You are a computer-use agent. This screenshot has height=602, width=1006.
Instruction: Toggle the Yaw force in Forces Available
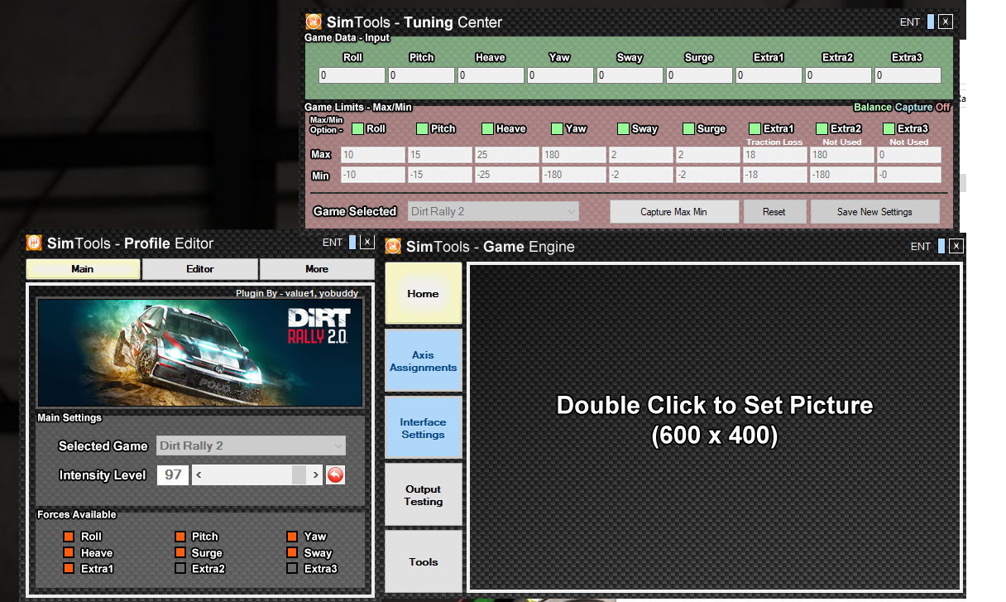[292, 537]
